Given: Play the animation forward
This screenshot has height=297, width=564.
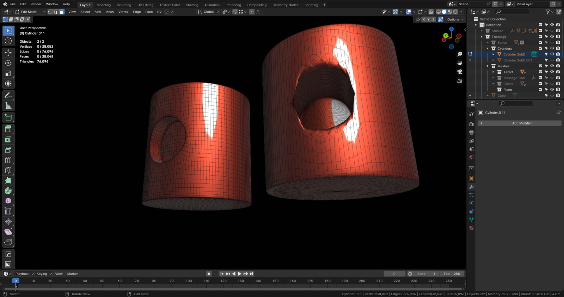Looking at the screenshot, I should click(240, 274).
